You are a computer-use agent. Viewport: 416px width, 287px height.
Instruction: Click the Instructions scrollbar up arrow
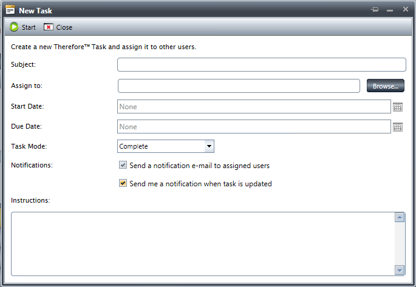(x=400, y=217)
